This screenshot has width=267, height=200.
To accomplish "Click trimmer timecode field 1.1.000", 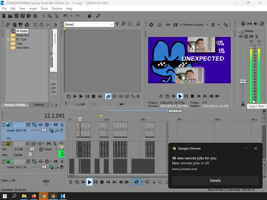I will click(77, 104).
